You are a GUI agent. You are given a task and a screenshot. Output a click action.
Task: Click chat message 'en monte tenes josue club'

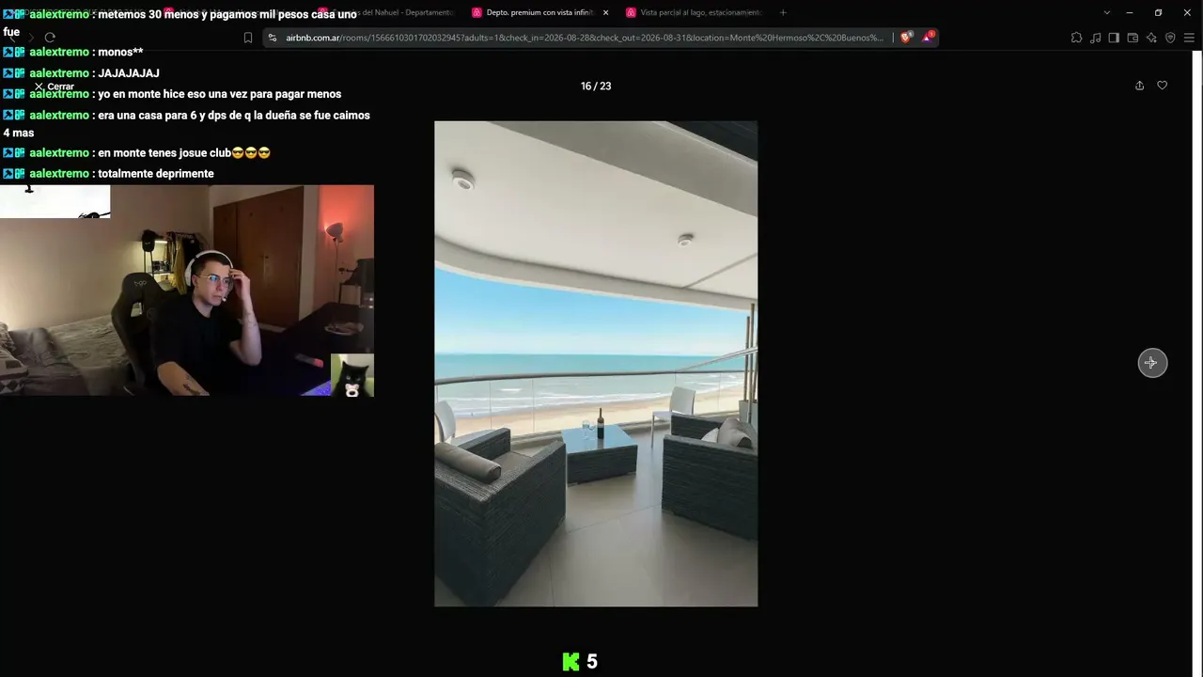pos(184,153)
